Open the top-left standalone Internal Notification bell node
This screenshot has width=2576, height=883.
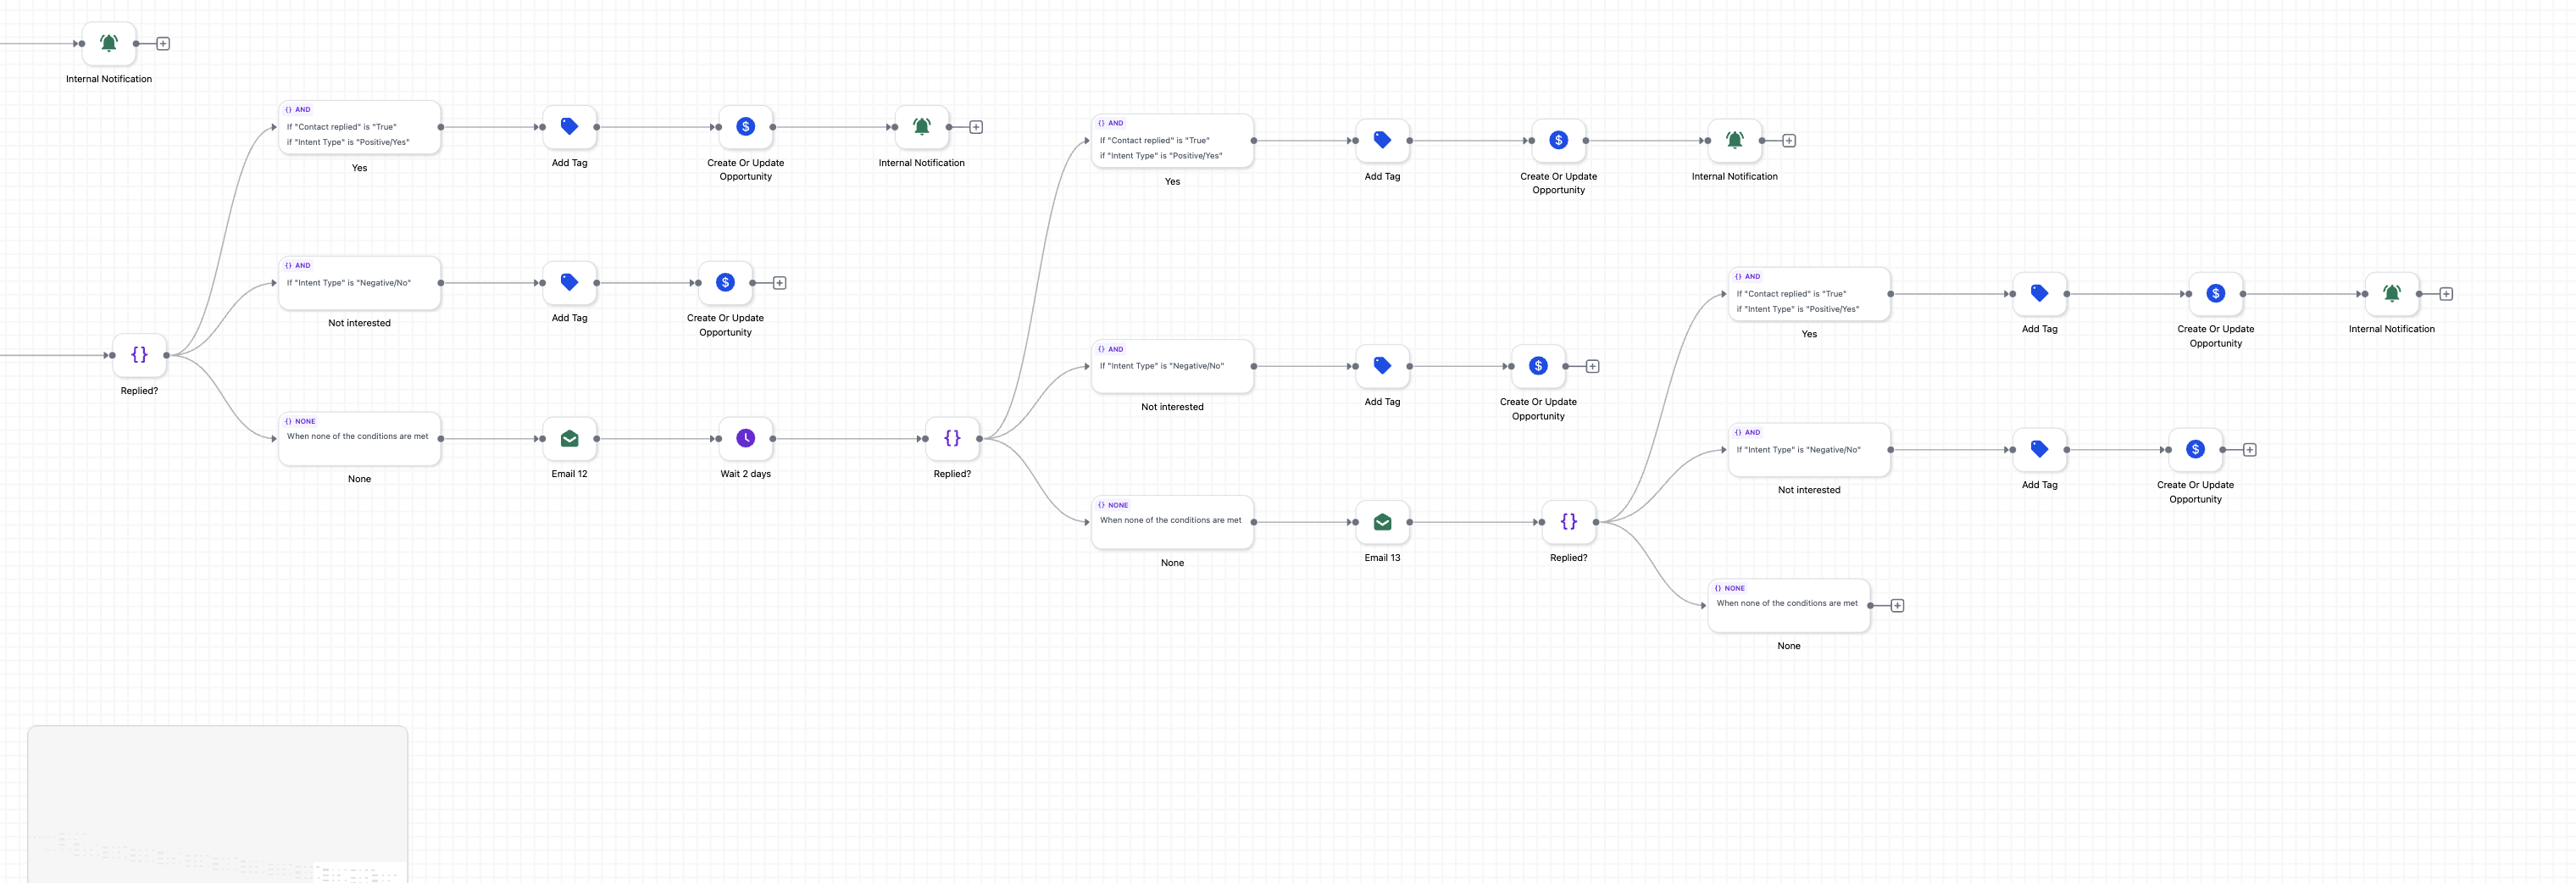109,43
